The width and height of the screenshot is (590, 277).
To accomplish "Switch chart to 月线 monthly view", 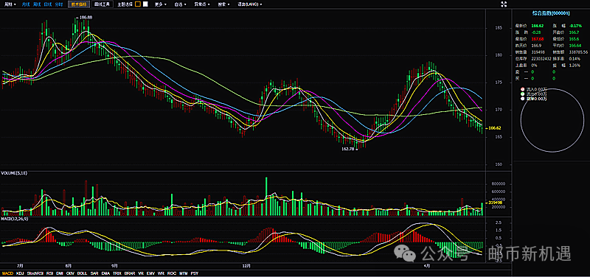I will [26, 4].
